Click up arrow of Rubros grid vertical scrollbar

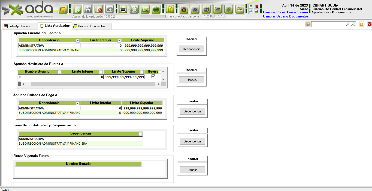pos(163,71)
